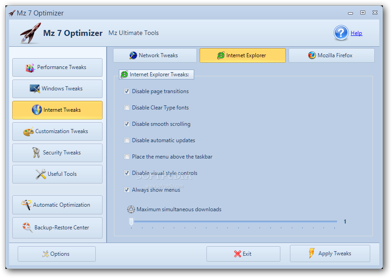Click the Maximum simultaneous downloads label
This screenshot has height=278, width=392.
click(x=179, y=209)
